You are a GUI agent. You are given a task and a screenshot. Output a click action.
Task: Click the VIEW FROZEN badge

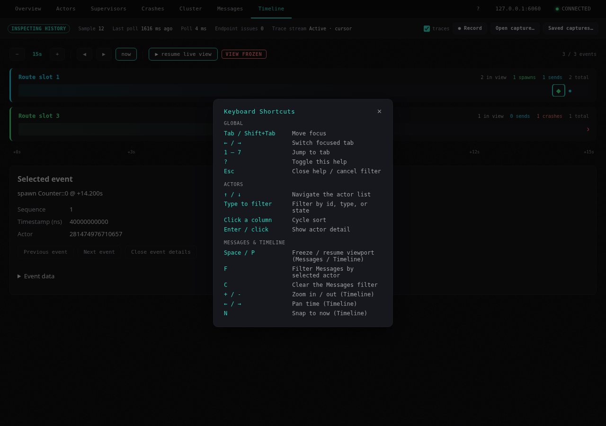[x=244, y=54]
